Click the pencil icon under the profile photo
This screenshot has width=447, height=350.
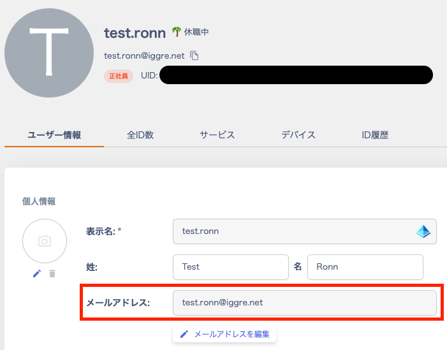click(37, 273)
